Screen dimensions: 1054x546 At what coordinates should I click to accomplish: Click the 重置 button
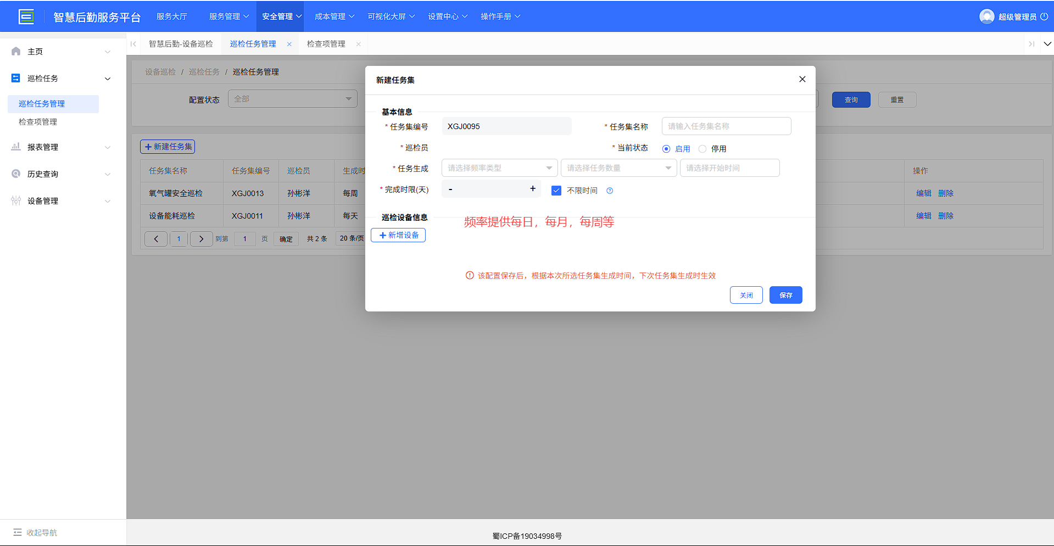pos(897,100)
